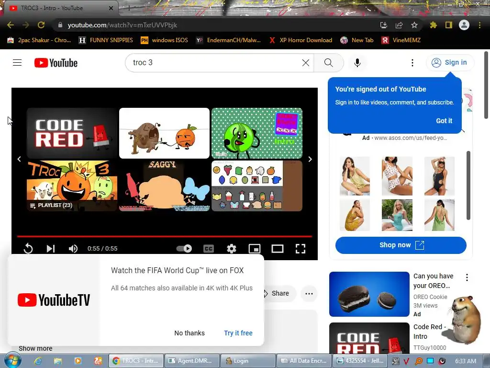Open the XP Horror Download bookmark
This screenshot has height=368, width=490.
click(301, 40)
